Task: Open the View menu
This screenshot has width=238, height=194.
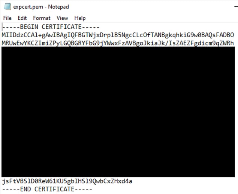Action: pyautogui.click(x=62, y=18)
